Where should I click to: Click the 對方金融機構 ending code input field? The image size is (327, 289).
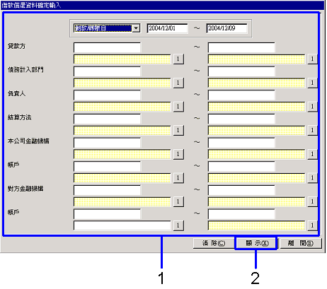tap(241, 190)
